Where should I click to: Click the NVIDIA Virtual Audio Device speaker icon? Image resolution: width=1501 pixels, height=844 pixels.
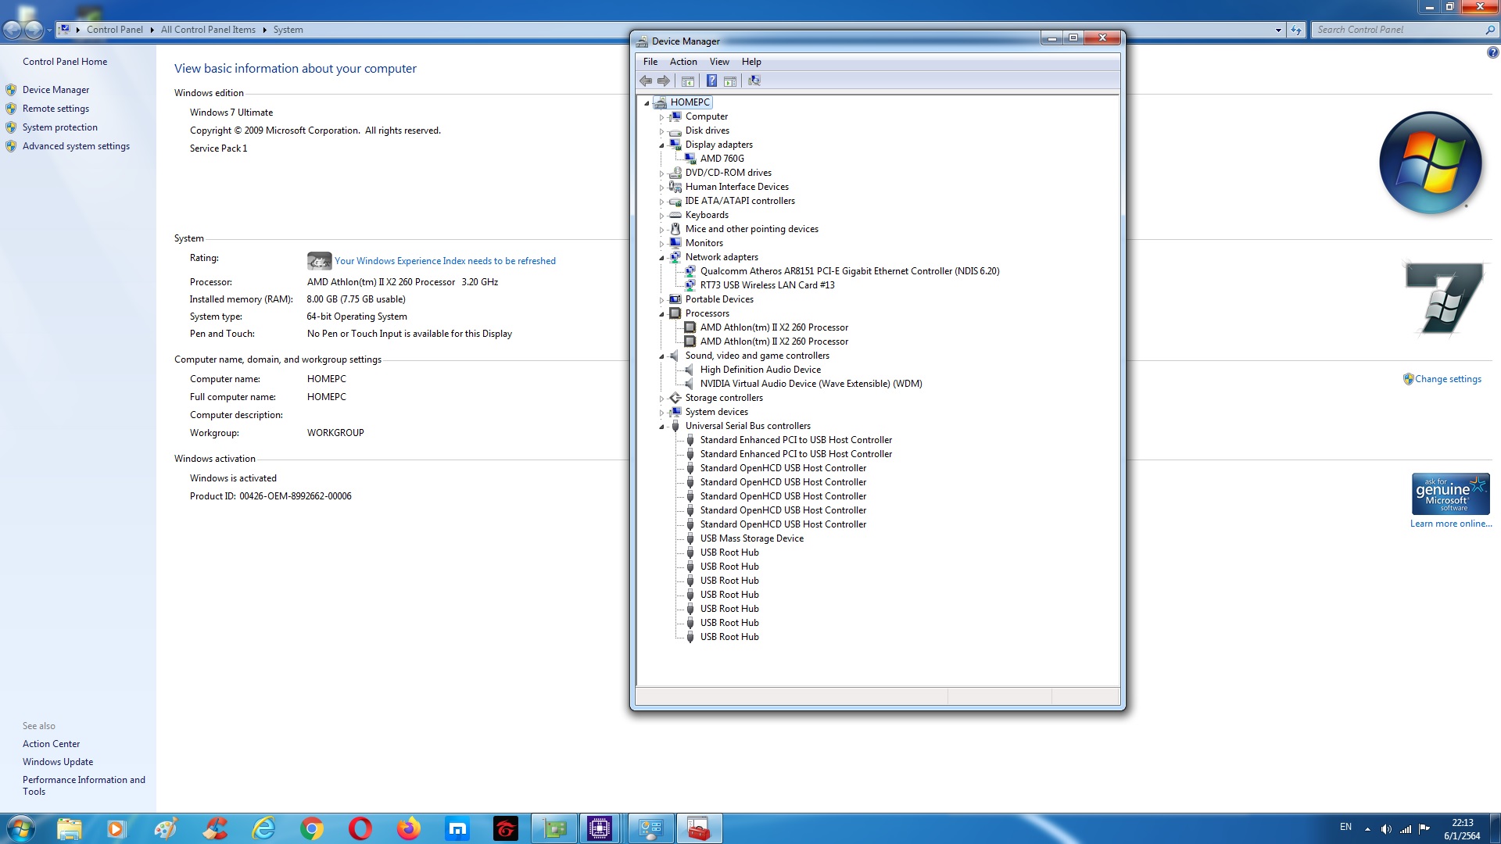(690, 384)
